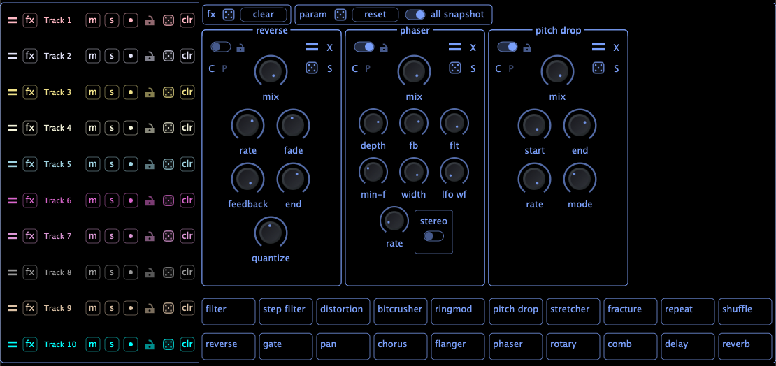The width and height of the screenshot is (776, 366).
Task: Click the fx randomize dice in top bar
Action: 228,15
